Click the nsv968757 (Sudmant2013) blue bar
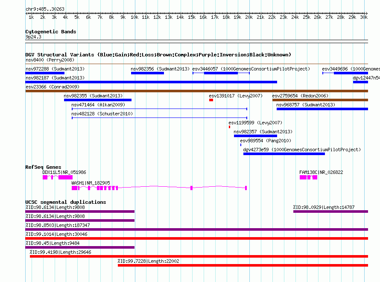The height and width of the screenshot is (282, 380). [x=322, y=109]
